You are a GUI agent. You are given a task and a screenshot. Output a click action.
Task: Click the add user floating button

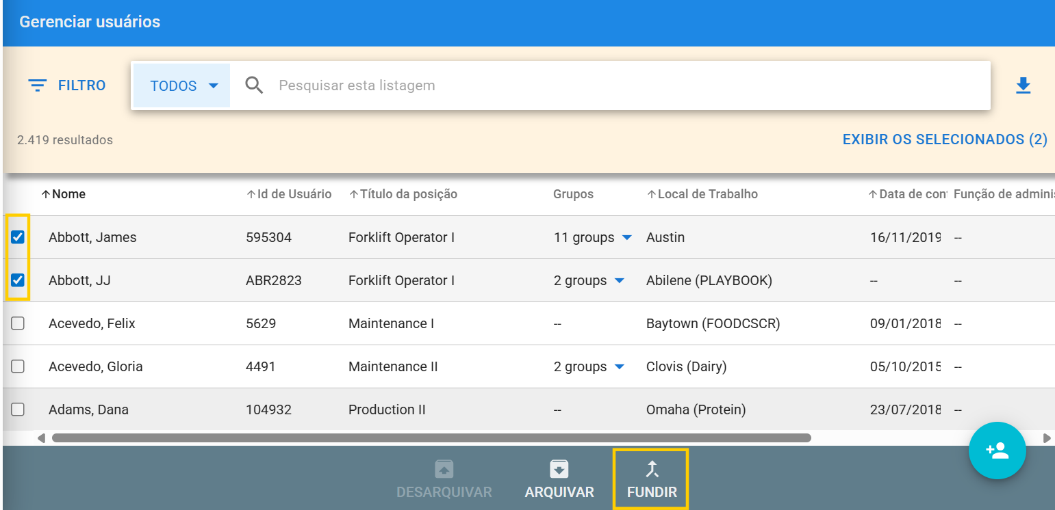(x=997, y=451)
